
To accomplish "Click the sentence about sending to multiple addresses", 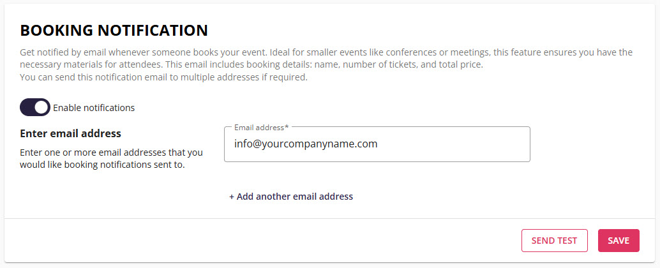I will [x=163, y=78].
